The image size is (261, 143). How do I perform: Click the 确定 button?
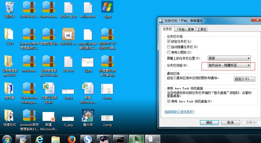point(209,123)
